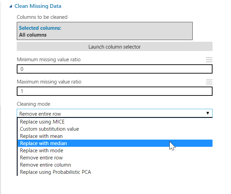Pick Replace with mean option
This screenshot has height=194, width=231.
pyautogui.click(x=41, y=136)
